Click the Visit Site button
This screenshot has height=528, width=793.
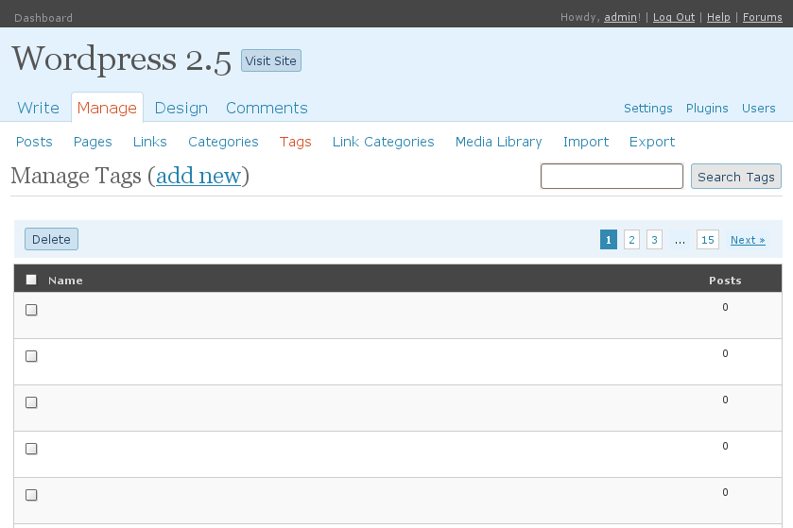click(271, 60)
